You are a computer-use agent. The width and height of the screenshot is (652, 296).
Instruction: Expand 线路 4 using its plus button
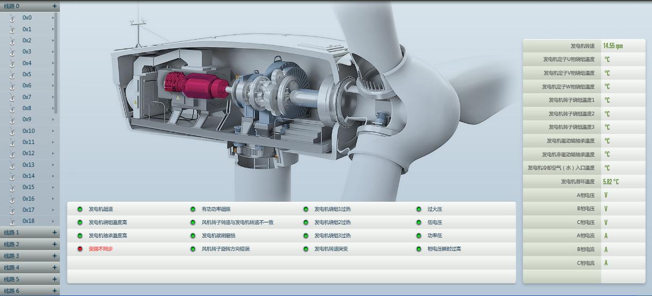(x=54, y=267)
